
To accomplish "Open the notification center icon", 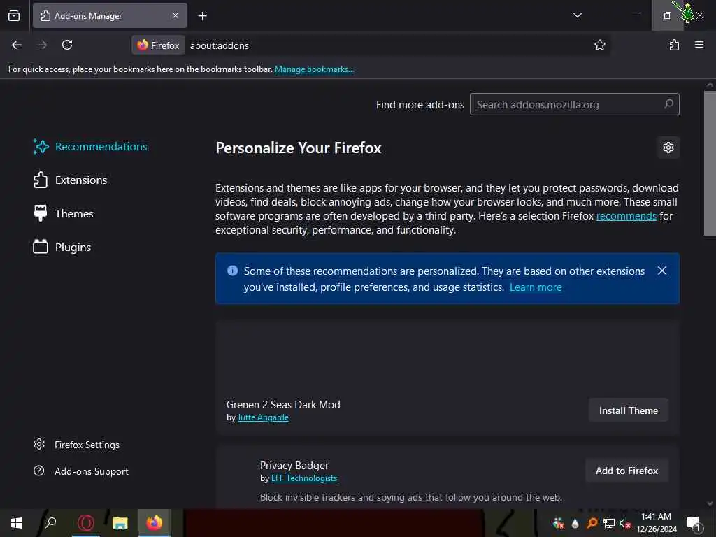I will [693, 523].
